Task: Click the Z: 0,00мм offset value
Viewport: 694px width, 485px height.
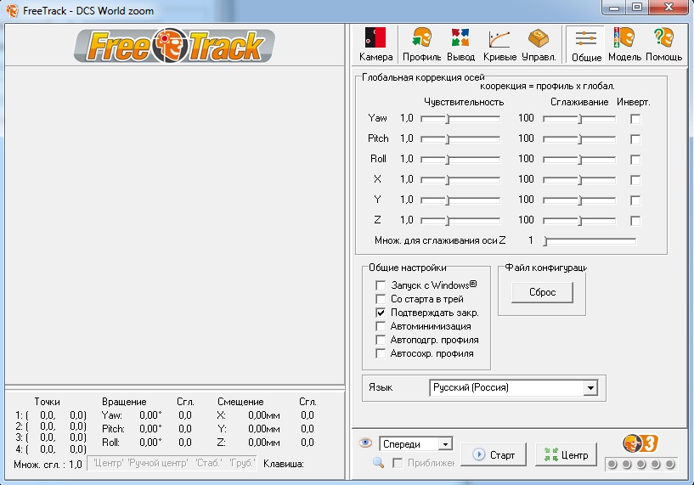Action: [264, 442]
